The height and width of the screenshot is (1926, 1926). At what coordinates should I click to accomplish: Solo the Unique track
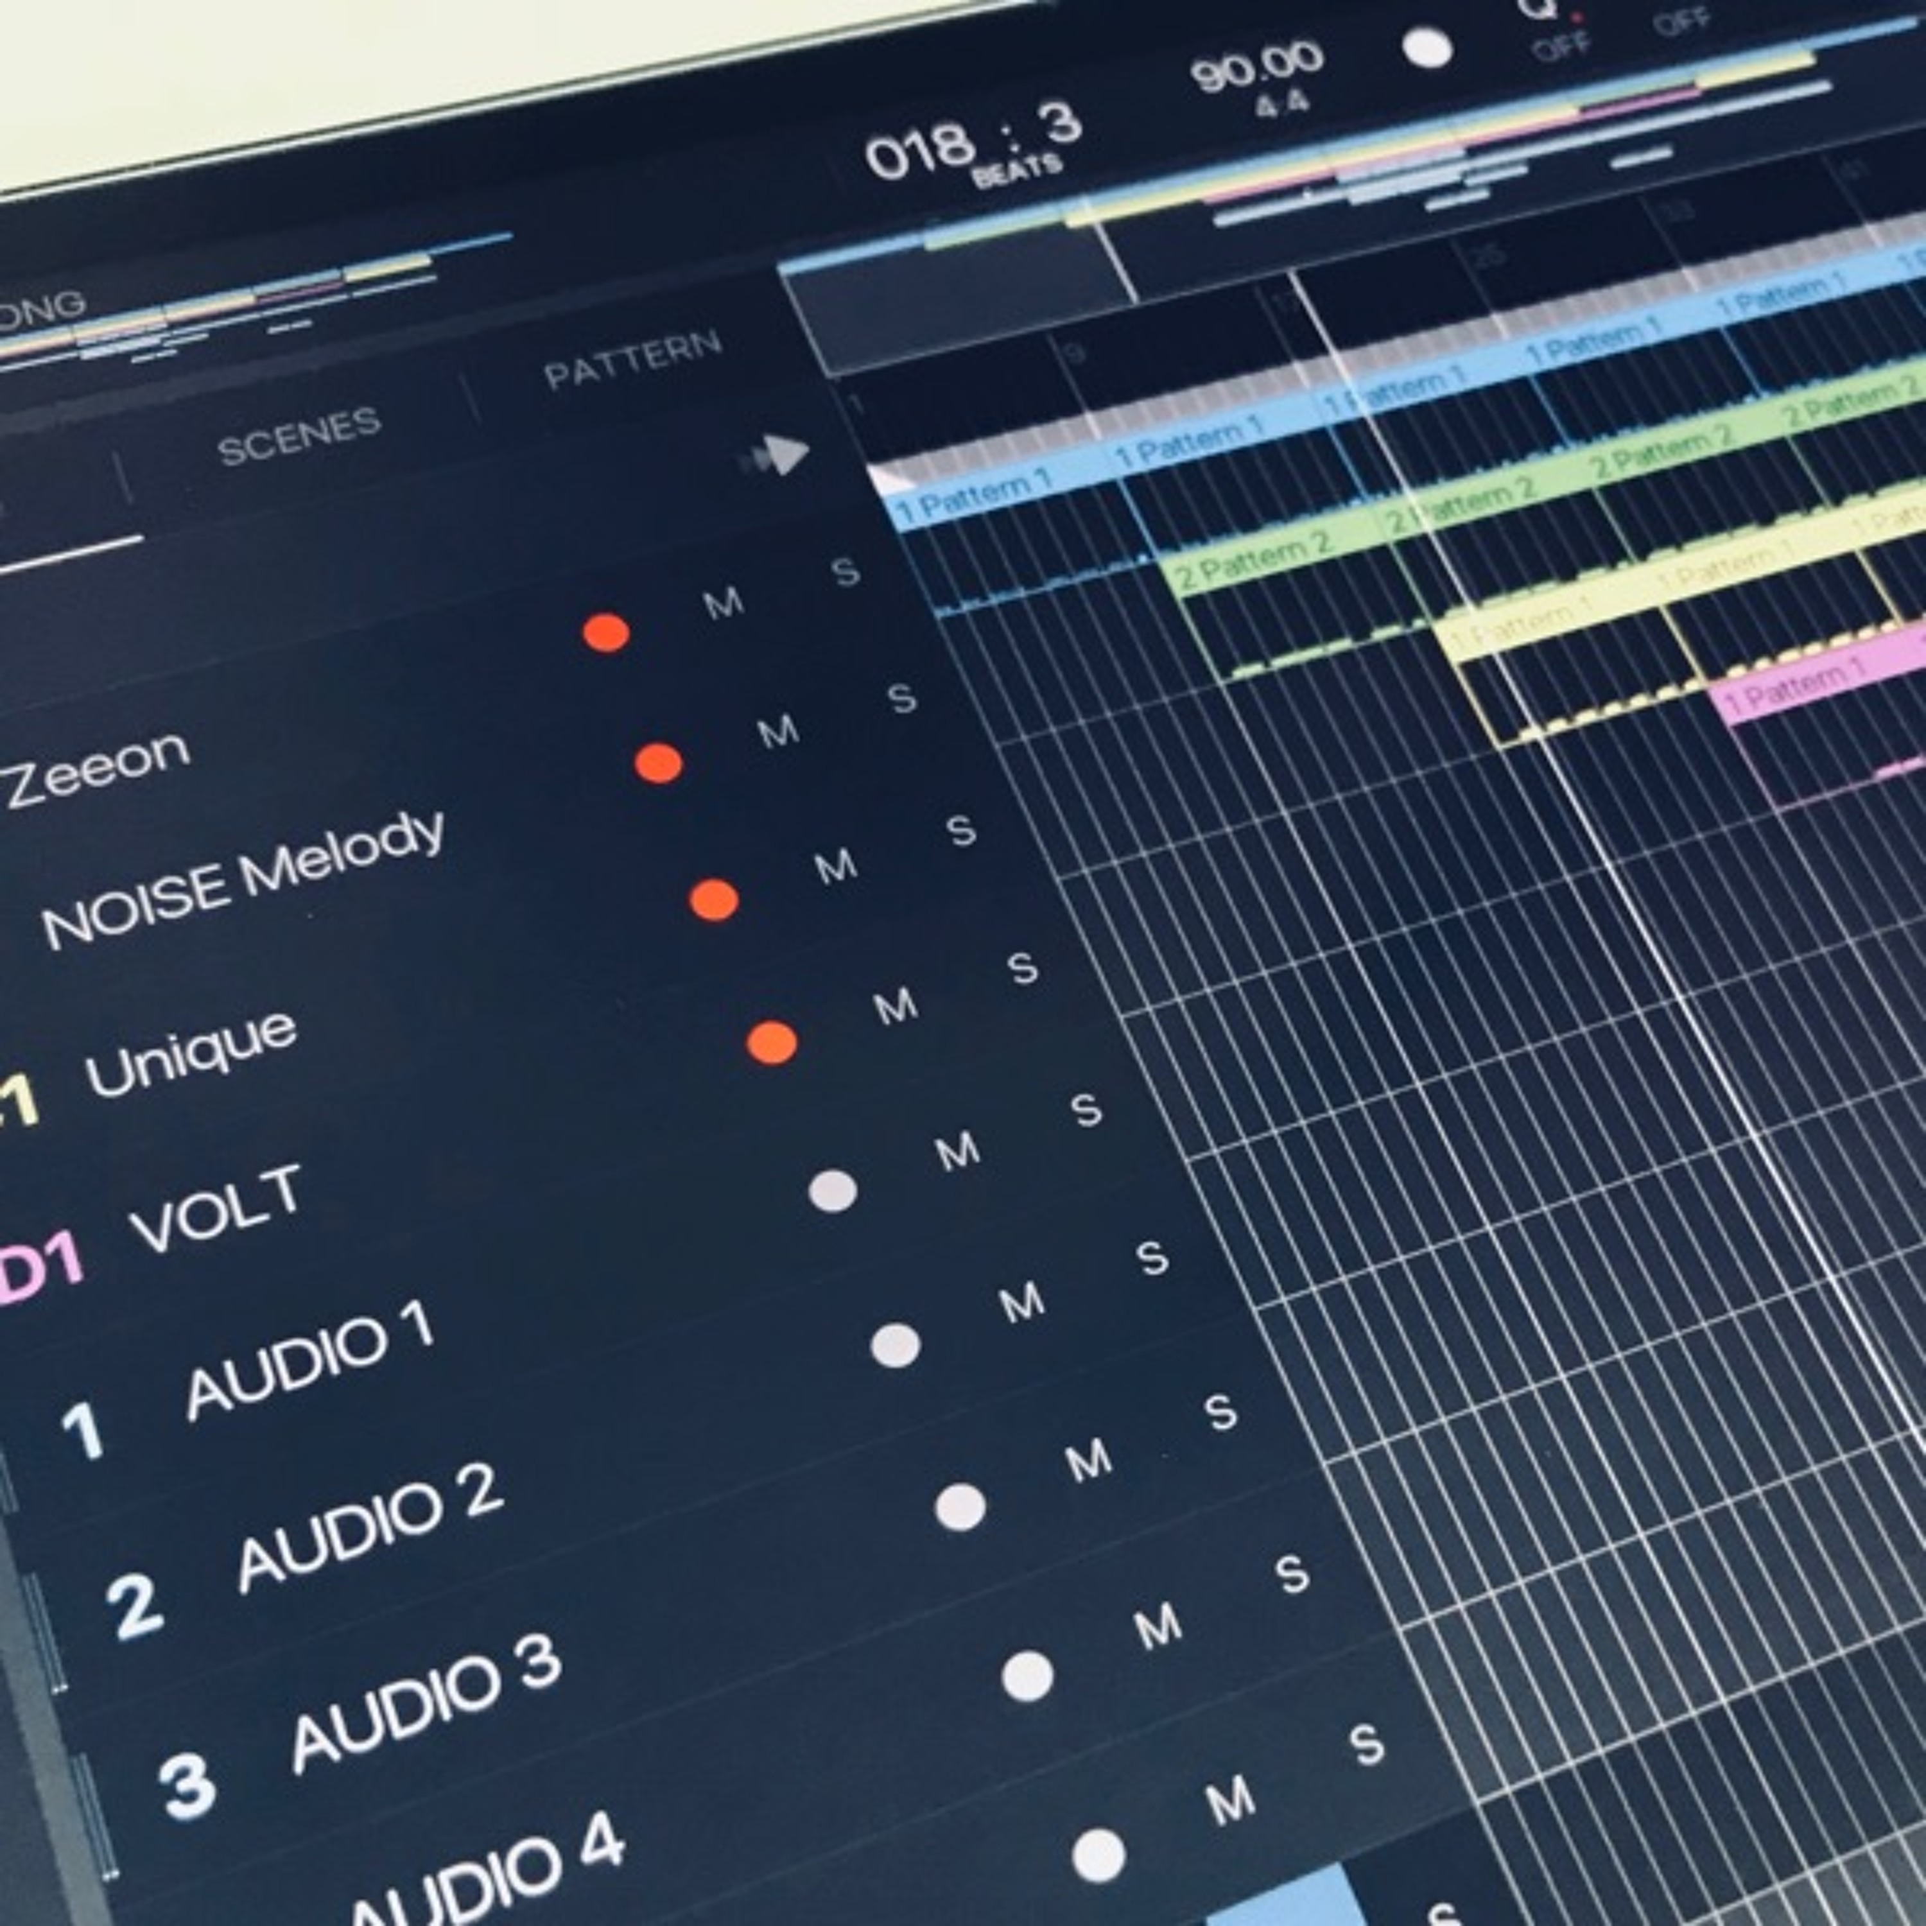(961, 829)
